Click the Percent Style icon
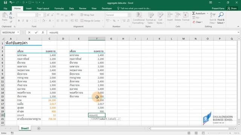Viewport: 241px width, 135px height. coord(114,21)
